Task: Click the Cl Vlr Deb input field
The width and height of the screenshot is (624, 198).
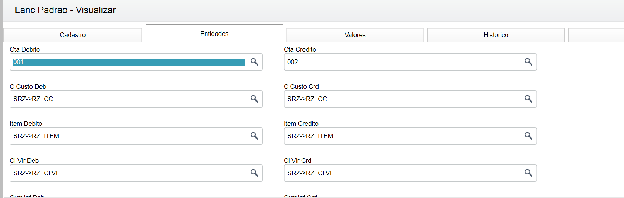Action: pyautogui.click(x=129, y=173)
